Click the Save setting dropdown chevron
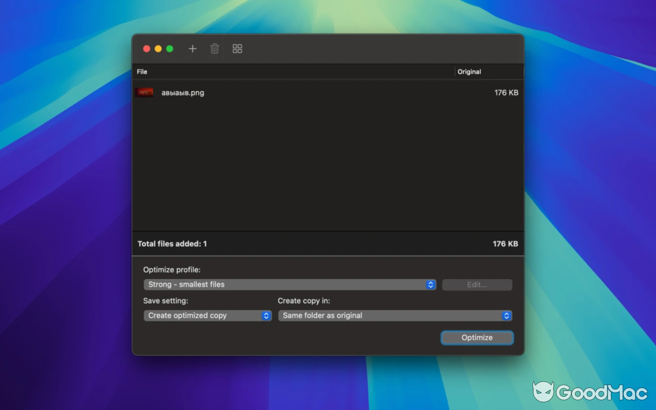The height and width of the screenshot is (410, 656). pos(266,316)
